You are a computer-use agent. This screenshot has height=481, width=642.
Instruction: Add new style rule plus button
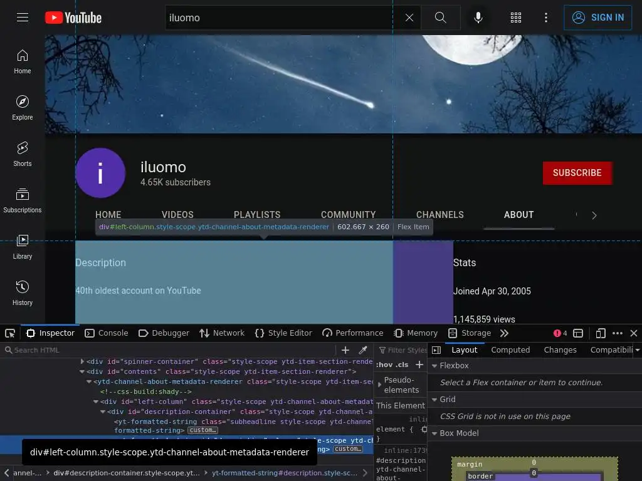coord(419,365)
